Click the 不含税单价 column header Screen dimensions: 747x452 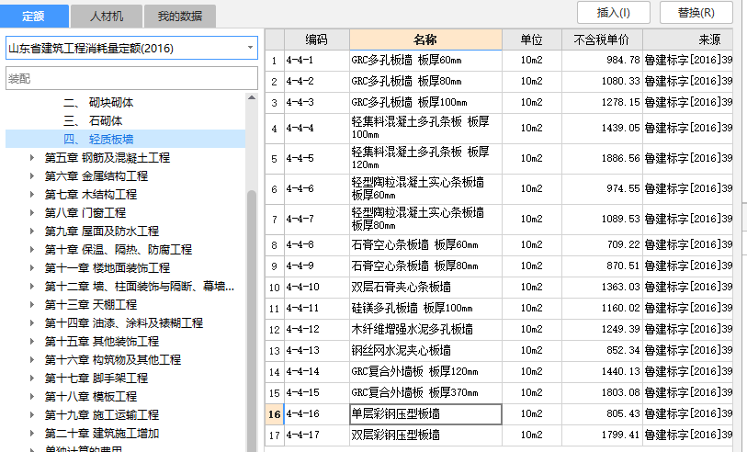click(602, 40)
